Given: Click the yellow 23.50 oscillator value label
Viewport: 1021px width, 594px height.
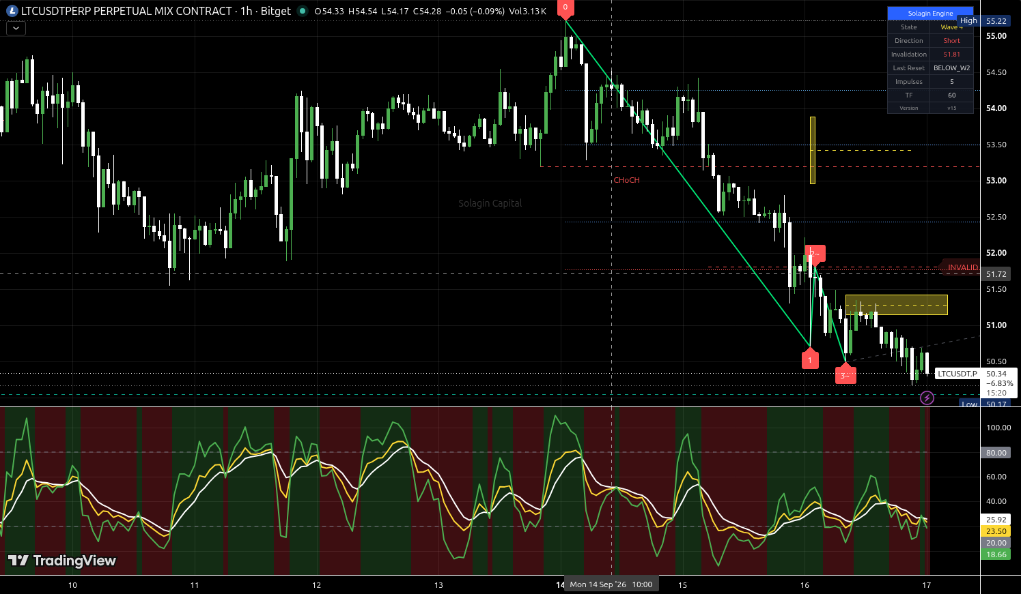Looking at the screenshot, I should click(996, 531).
